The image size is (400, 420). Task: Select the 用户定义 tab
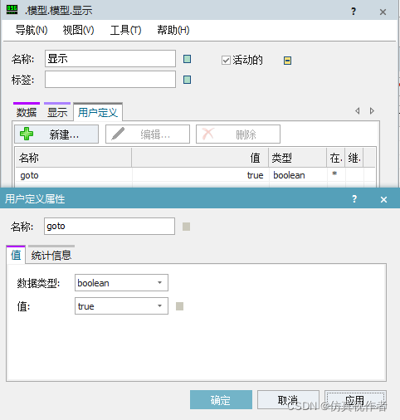point(98,112)
